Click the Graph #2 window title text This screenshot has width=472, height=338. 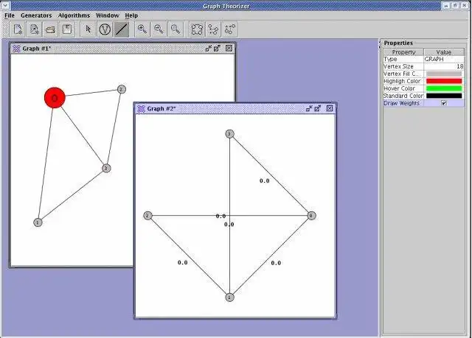(162, 108)
